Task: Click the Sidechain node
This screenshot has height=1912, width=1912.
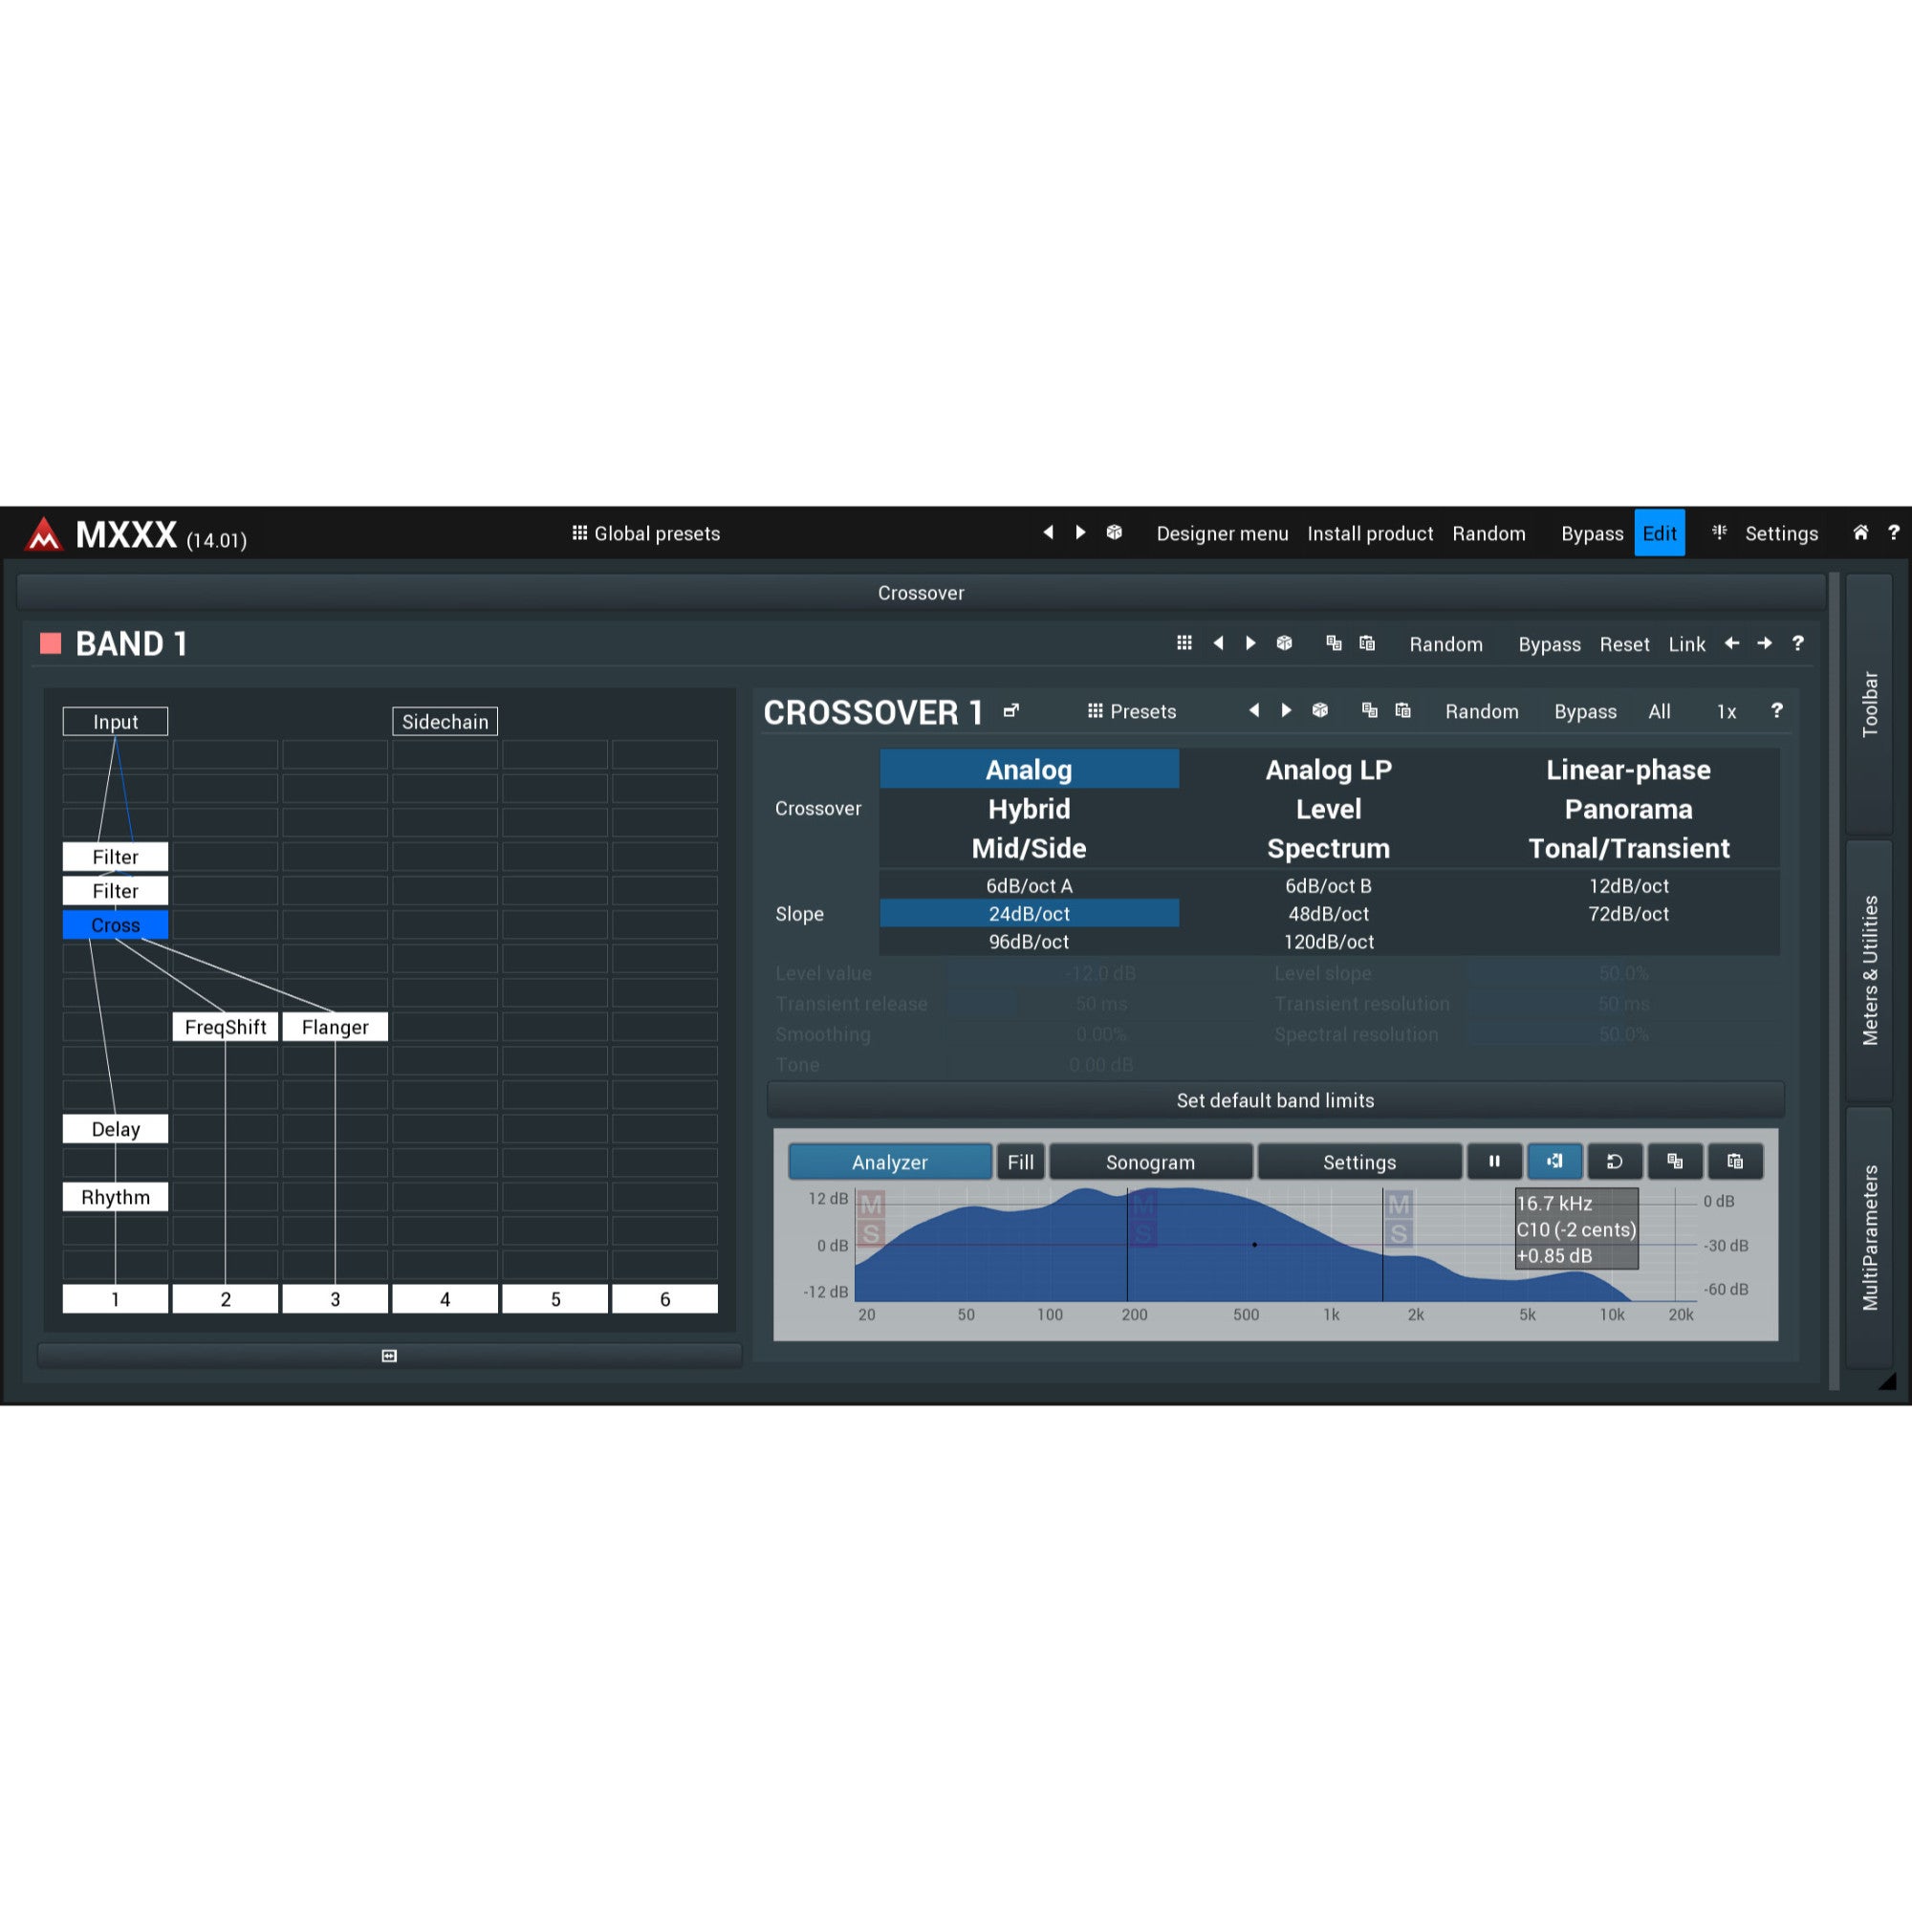Action: pyautogui.click(x=445, y=722)
